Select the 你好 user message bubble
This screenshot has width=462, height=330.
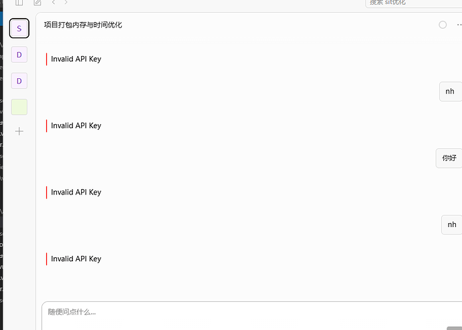[x=449, y=158]
